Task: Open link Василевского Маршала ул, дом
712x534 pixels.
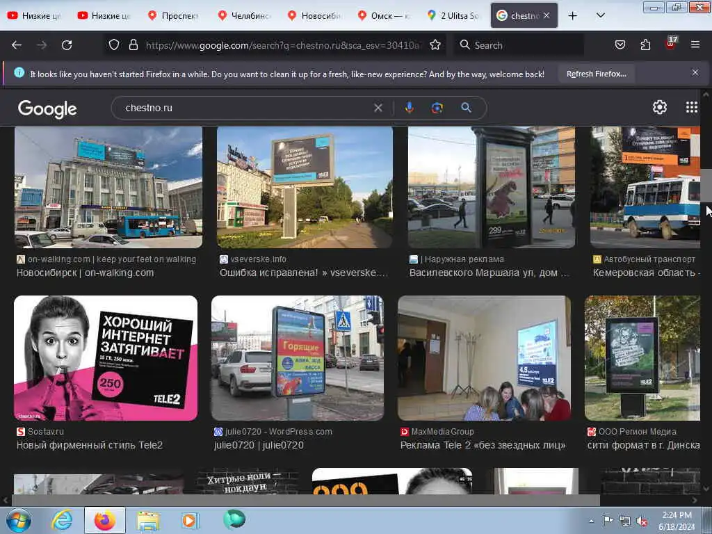Action: coord(489,273)
